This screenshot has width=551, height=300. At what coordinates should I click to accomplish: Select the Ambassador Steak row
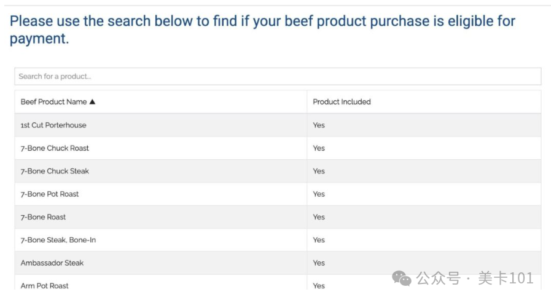tap(52, 263)
